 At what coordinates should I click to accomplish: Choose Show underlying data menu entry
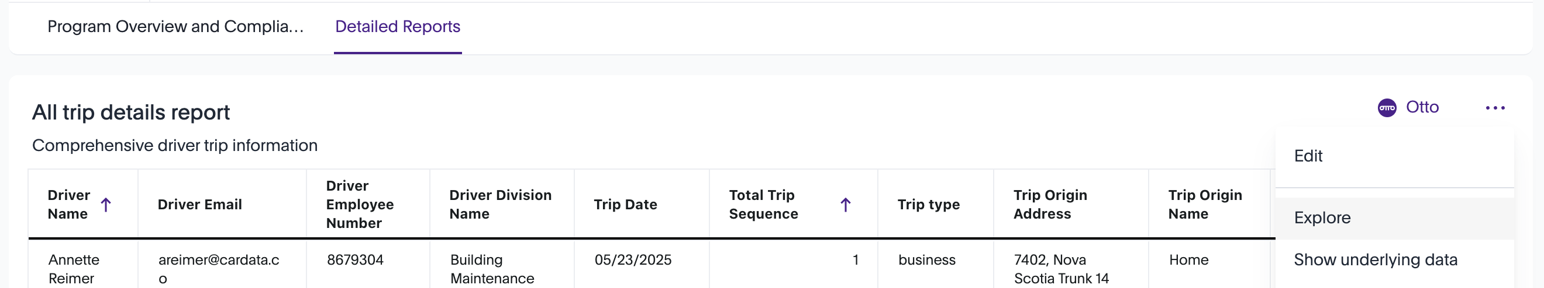pyautogui.click(x=1375, y=259)
